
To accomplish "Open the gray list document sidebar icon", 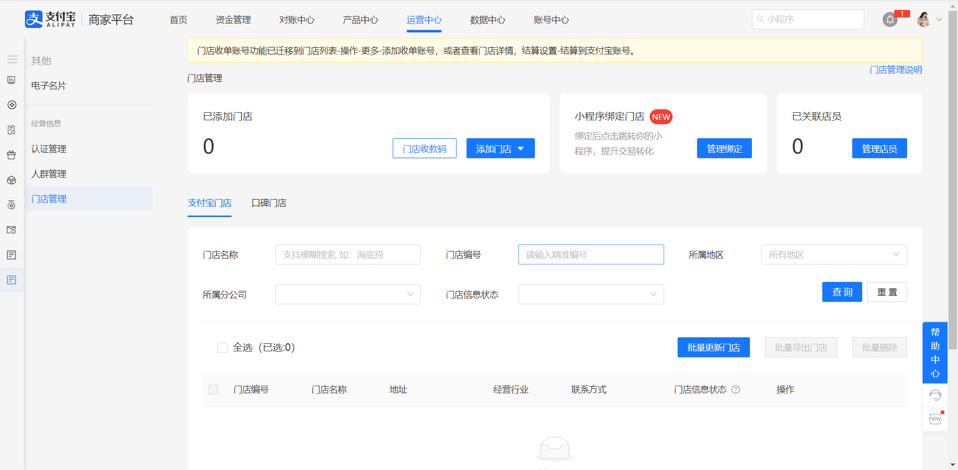I will click(x=11, y=255).
